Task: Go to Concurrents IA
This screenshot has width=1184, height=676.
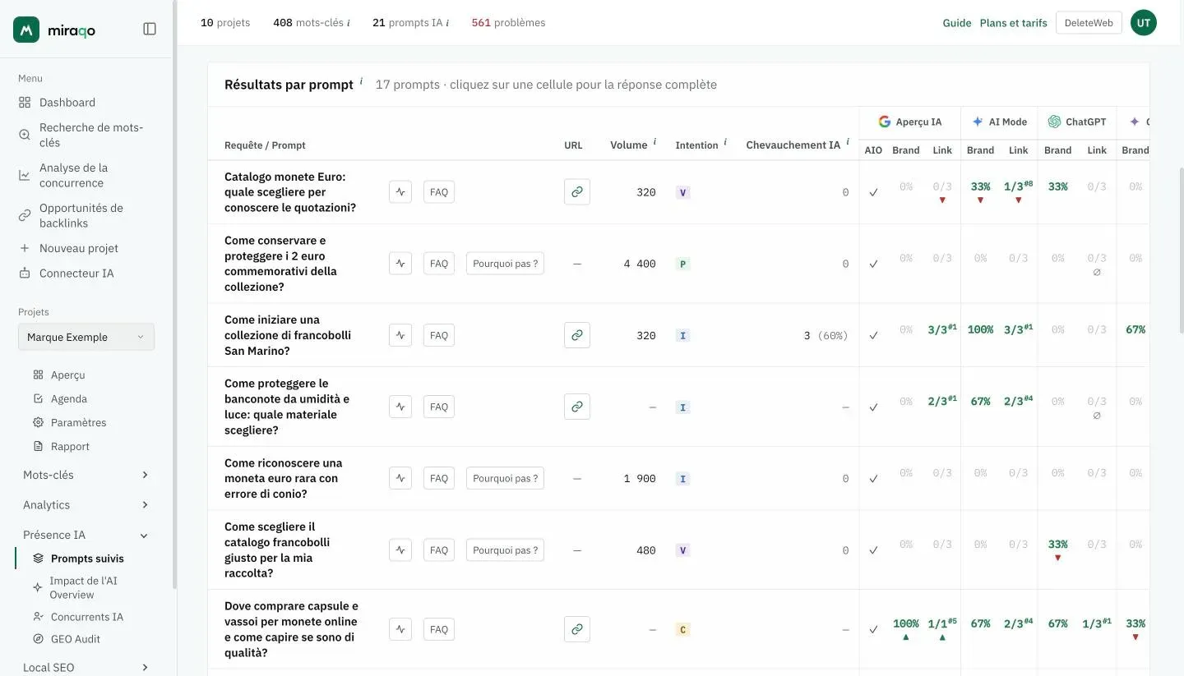Action: (x=86, y=617)
